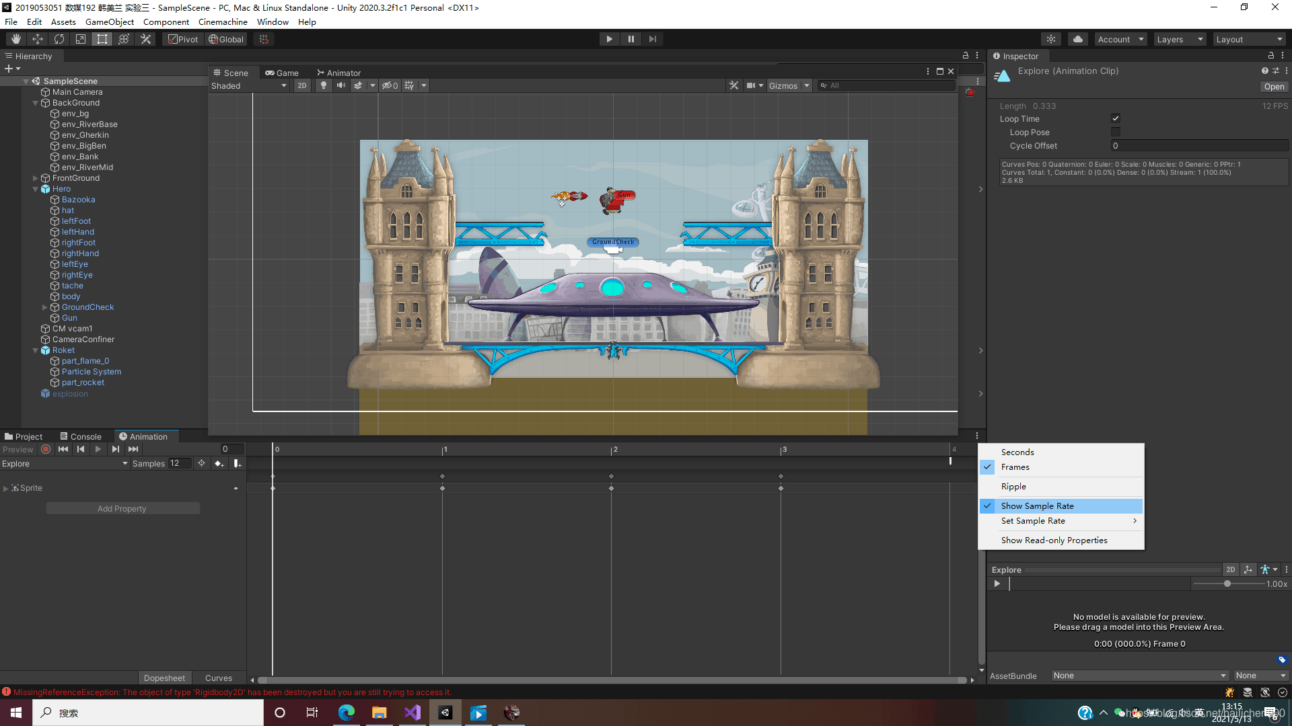This screenshot has width=1292, height=726.
Task: Toggle grid snapping icon
Action: click(x=264, y=39)
